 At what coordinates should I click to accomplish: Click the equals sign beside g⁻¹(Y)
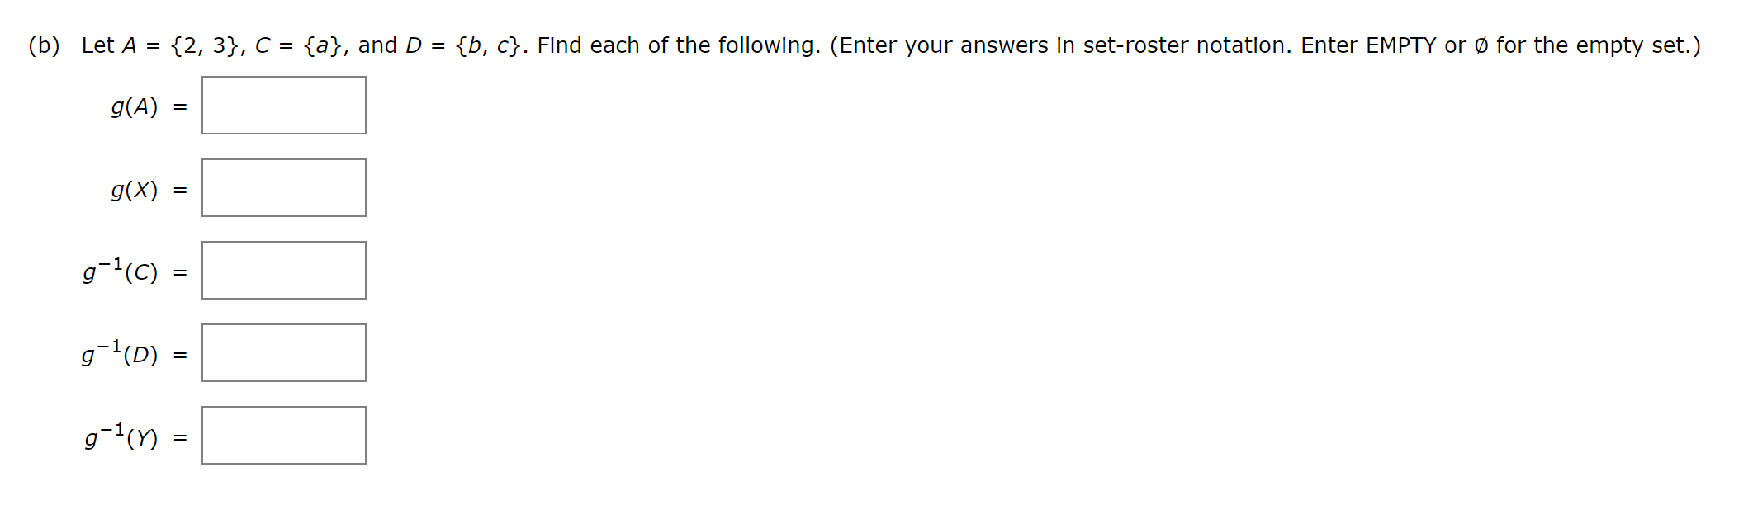(x=181, y=438)
